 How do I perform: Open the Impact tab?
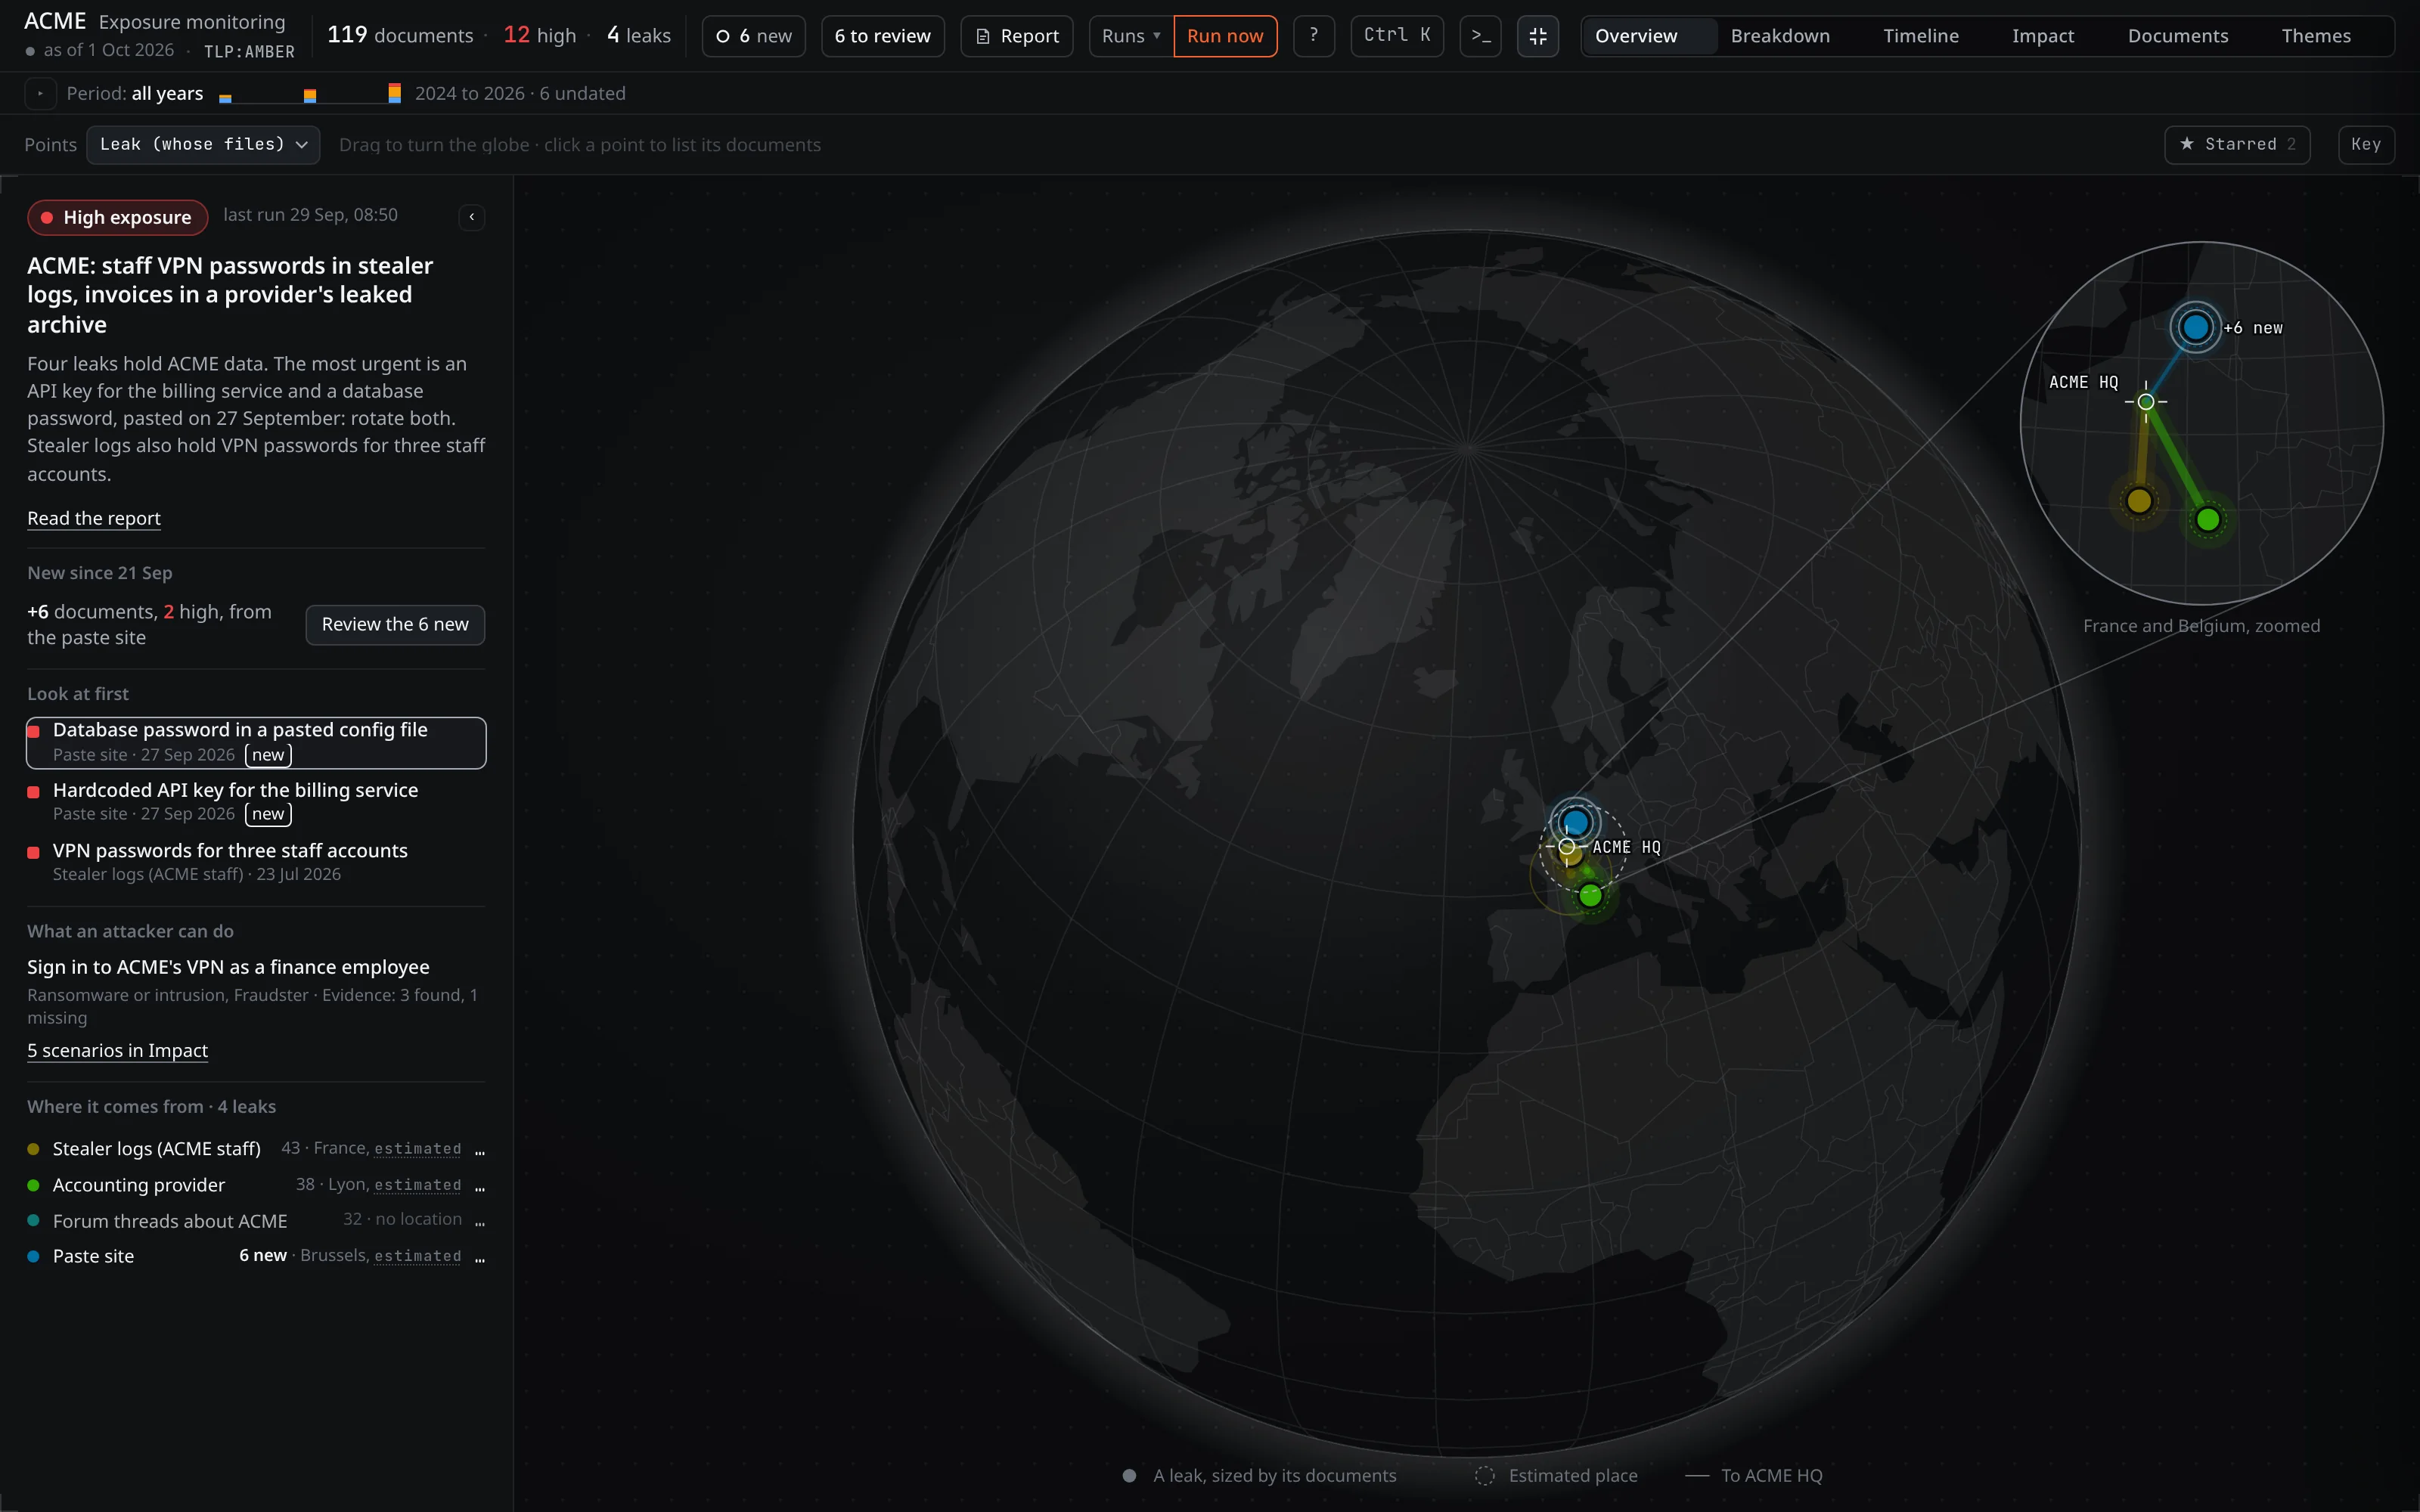[2042, 36]
